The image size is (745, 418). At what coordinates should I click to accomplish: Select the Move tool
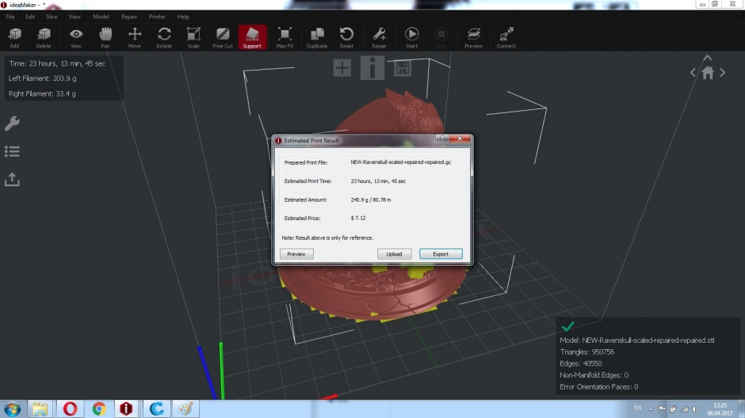135,37
